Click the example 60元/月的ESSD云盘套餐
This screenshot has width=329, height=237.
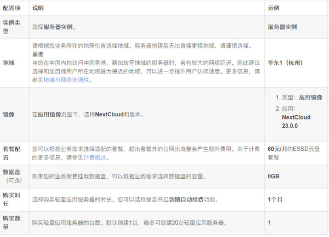coord(294,153)
